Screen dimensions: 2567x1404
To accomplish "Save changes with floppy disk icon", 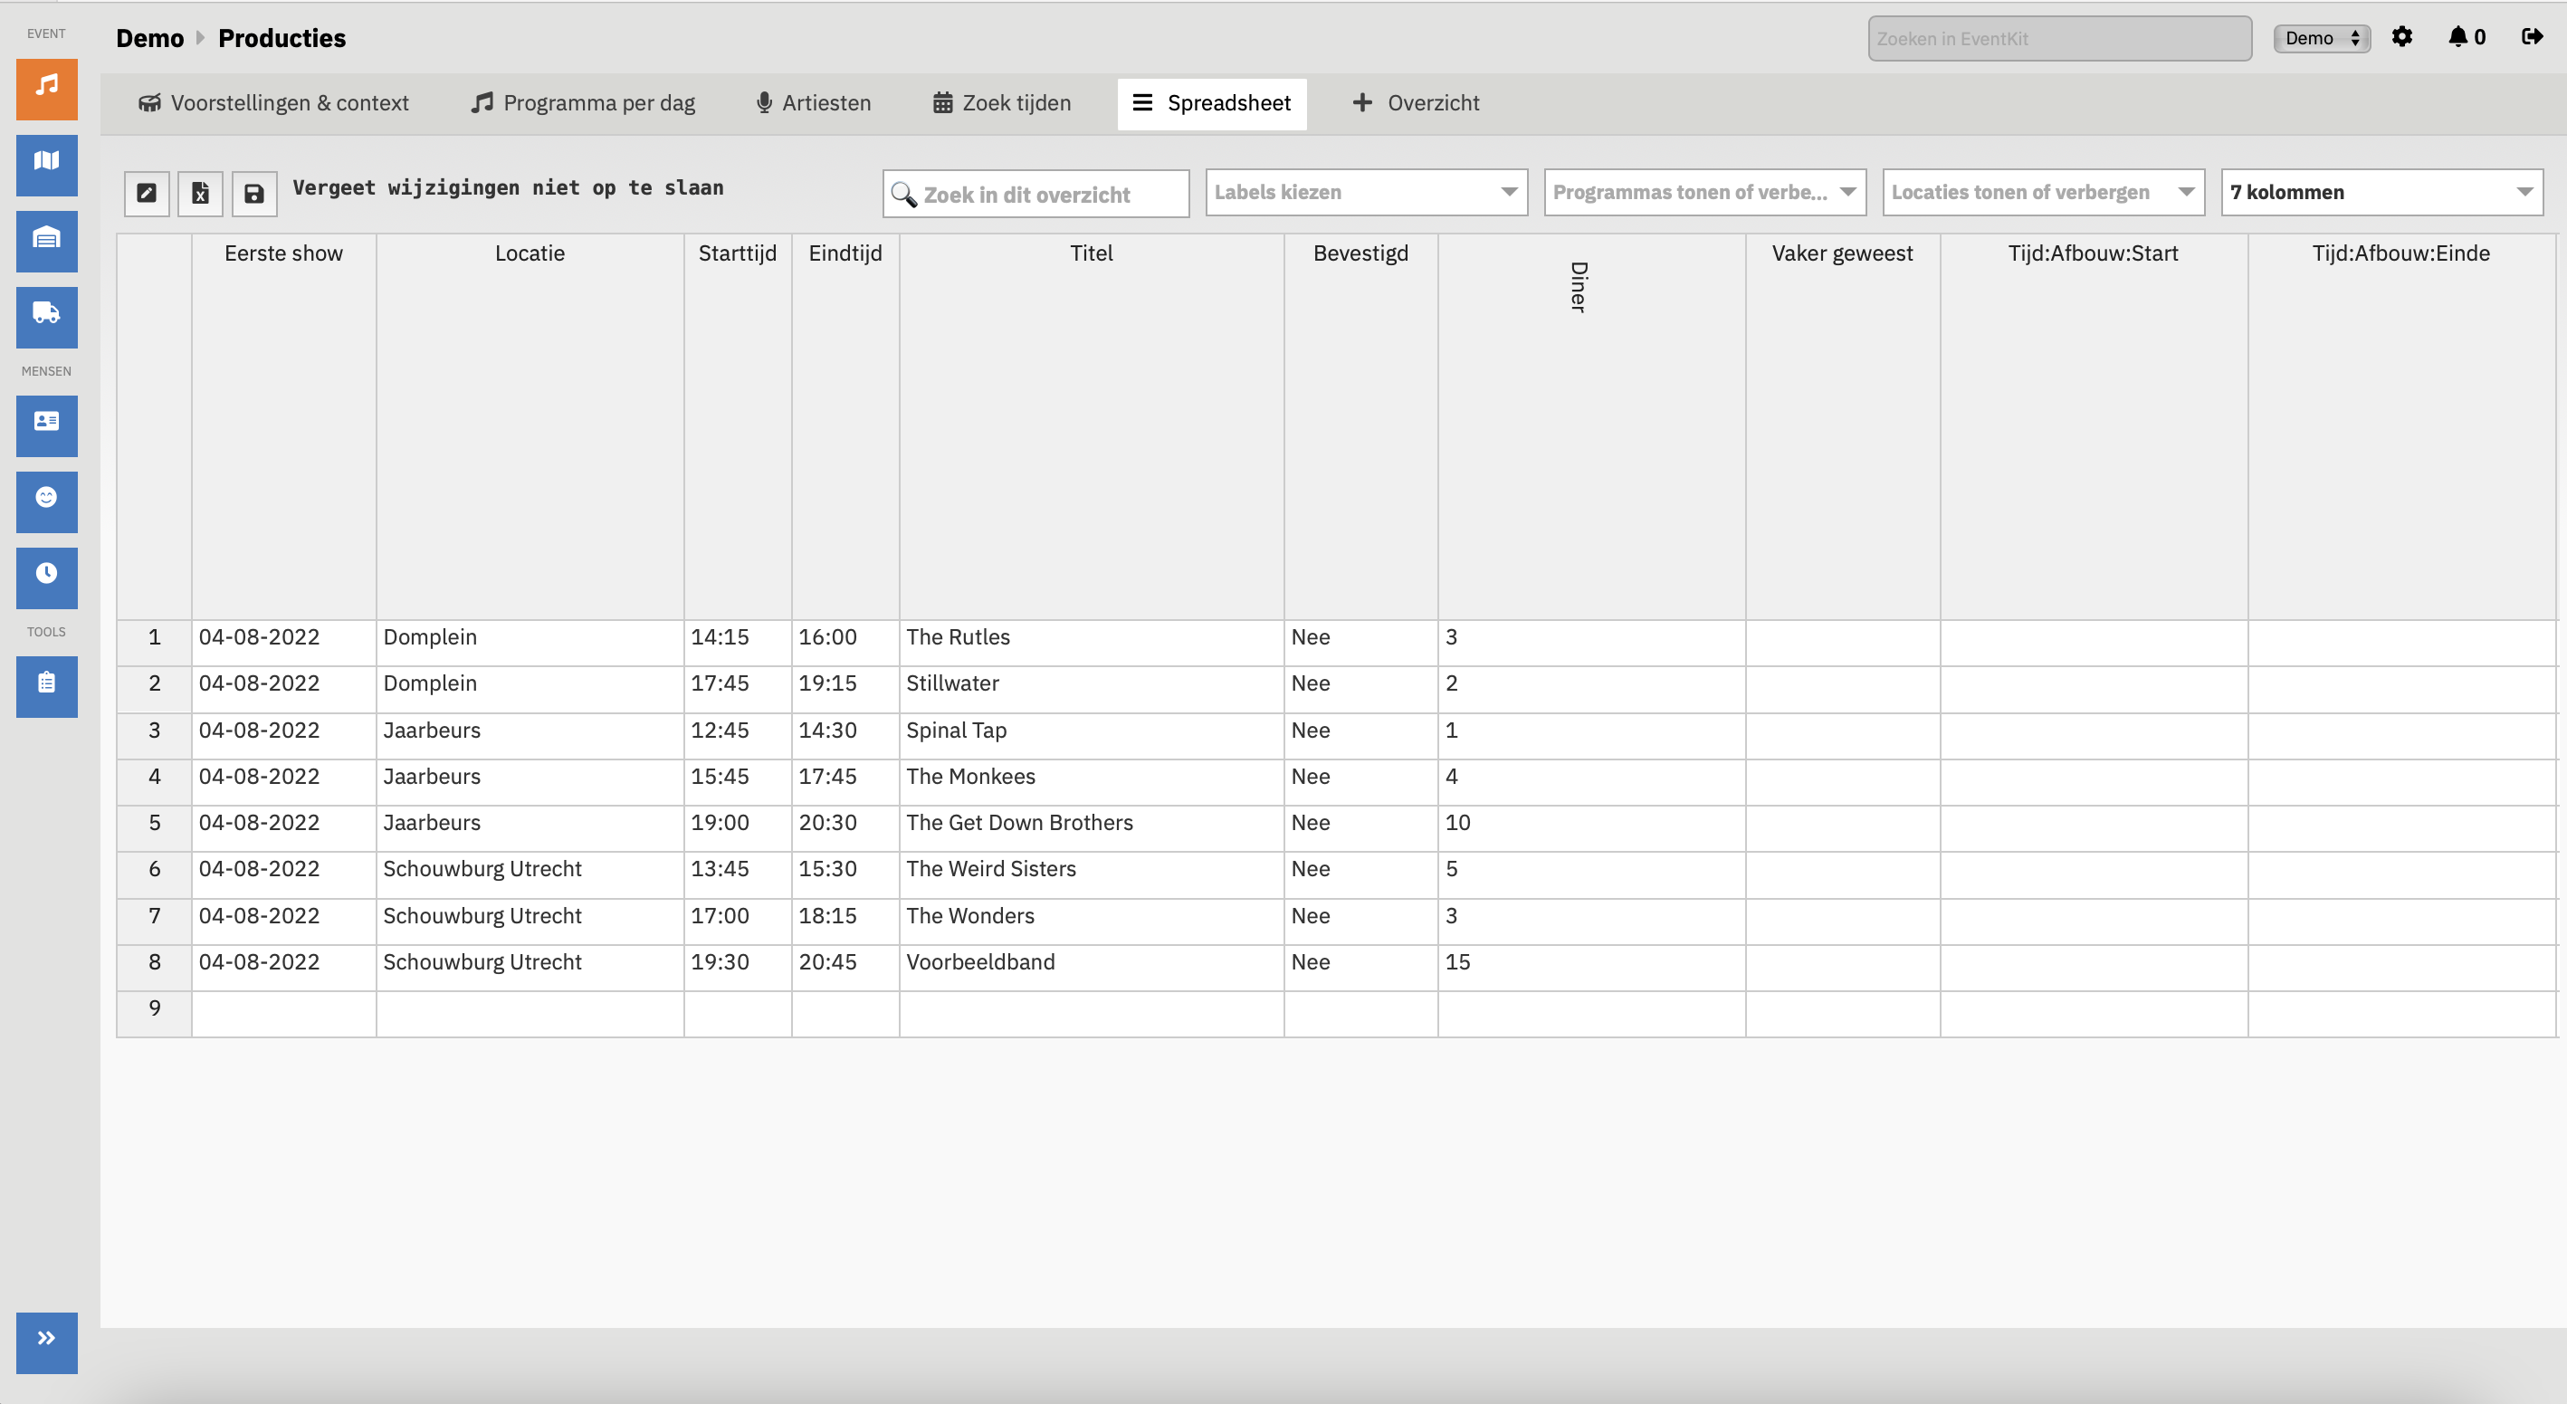I will click(x=254, y=194).
